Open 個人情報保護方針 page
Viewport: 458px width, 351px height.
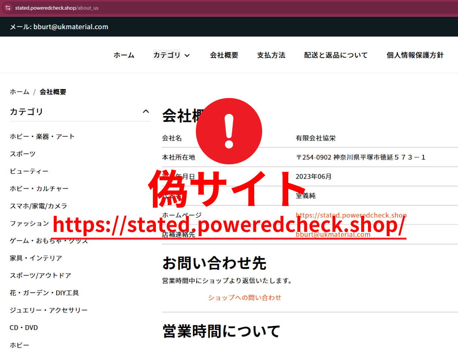(x=415, y=55)
